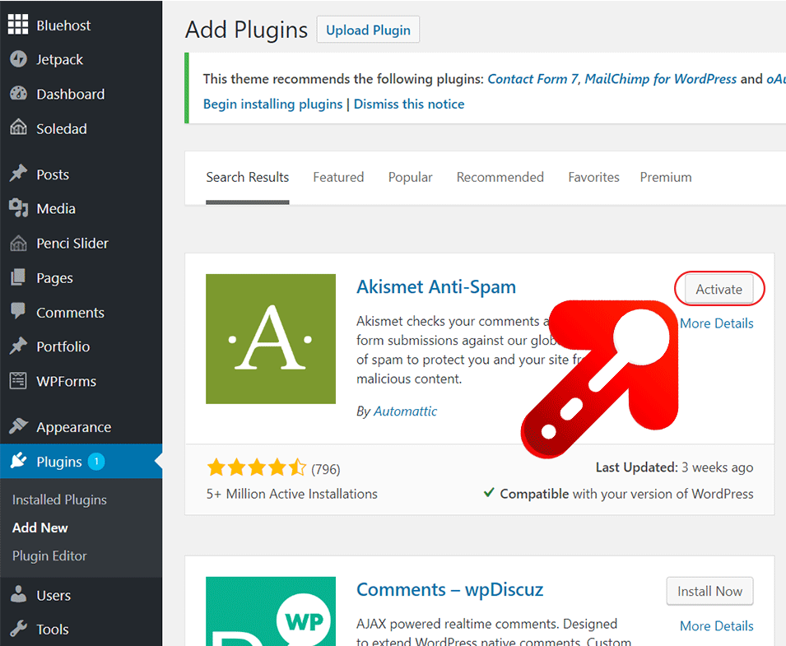Select Add New under Plugins
Screen dimensions: 786x646
(x=40, y=527)
